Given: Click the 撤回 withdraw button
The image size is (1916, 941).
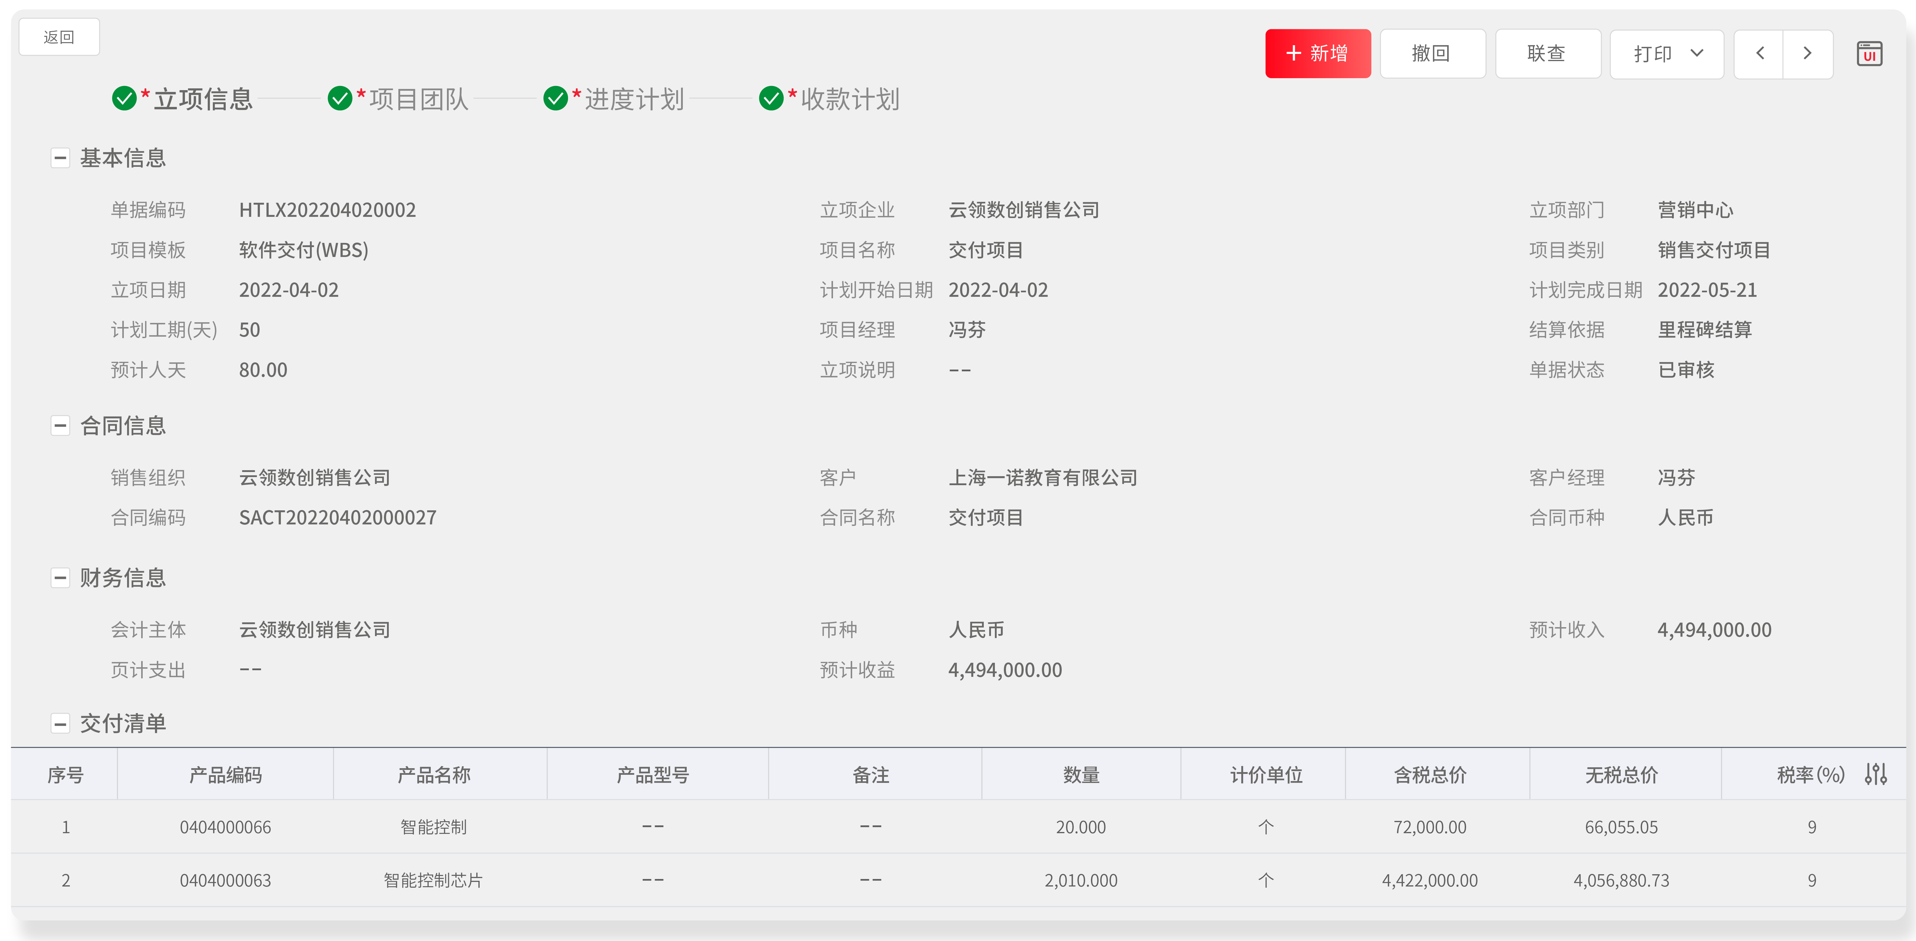Looking at the screenshot, I should (1433, 54).
